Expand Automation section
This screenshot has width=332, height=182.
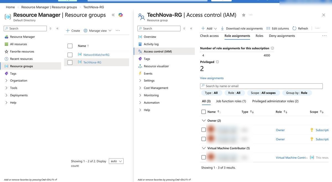(140, 103)
